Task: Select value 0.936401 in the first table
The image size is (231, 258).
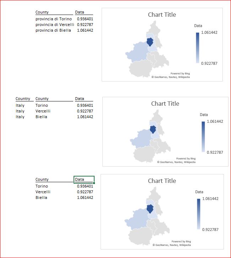Action: coord(85,19)
